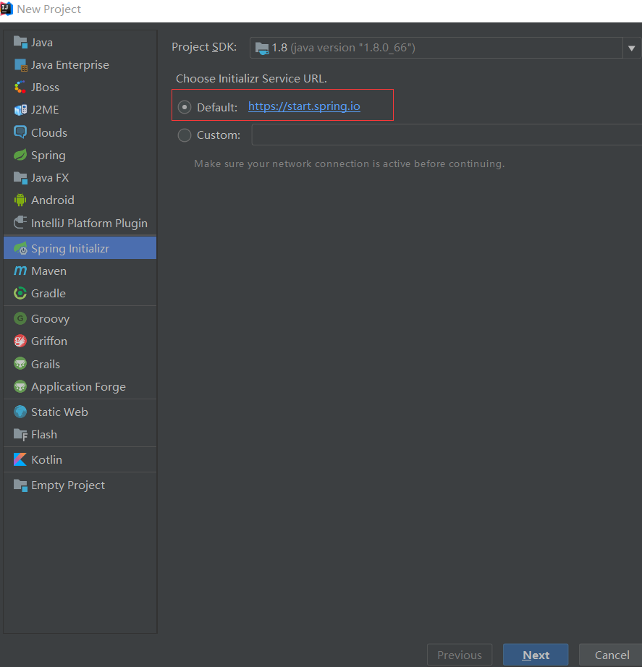This screenshot has width=642, height=667.
Task: Click the Spring Initializr icon
Action: [x=20, y=248]
